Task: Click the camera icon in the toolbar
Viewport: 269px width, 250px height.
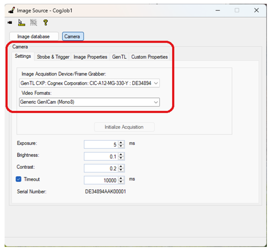Action: (10, 23)
